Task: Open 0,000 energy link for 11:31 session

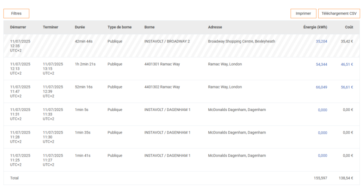Action: 322,110
